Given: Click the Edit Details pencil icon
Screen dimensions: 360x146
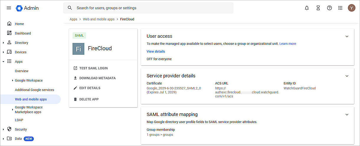Looking at the screenshot, I should coord(75,88).
